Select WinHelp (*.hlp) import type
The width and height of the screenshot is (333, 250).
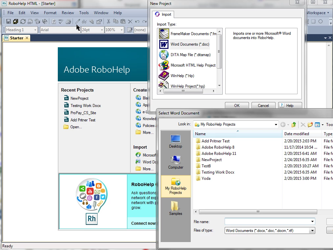point(176,76)
